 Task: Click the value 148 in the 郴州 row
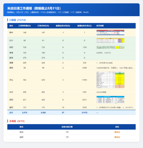pyautogui.click(x=25, y=33)
